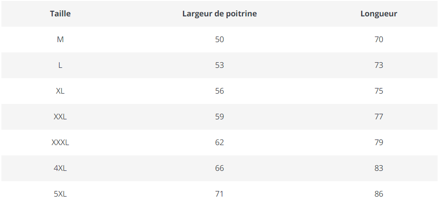Select the L size cell
This screenshot has height=213, width=439.
pos(60,65)
